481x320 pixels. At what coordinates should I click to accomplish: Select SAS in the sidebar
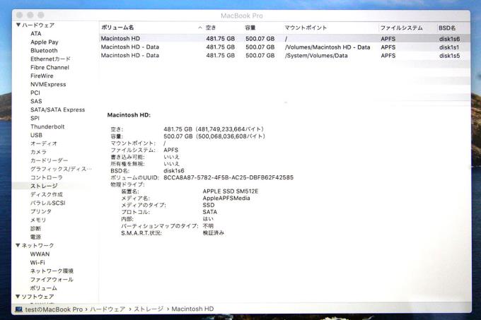click(x=36, y=101)
